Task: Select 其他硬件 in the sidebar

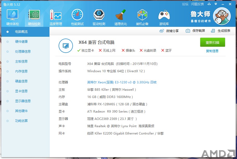Action: tap(26, 111)
